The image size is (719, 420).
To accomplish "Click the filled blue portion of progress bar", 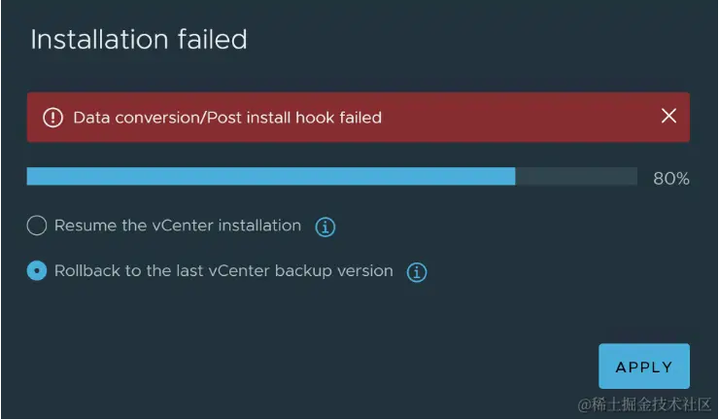I will pyautogui.click(x=270, y=176).
